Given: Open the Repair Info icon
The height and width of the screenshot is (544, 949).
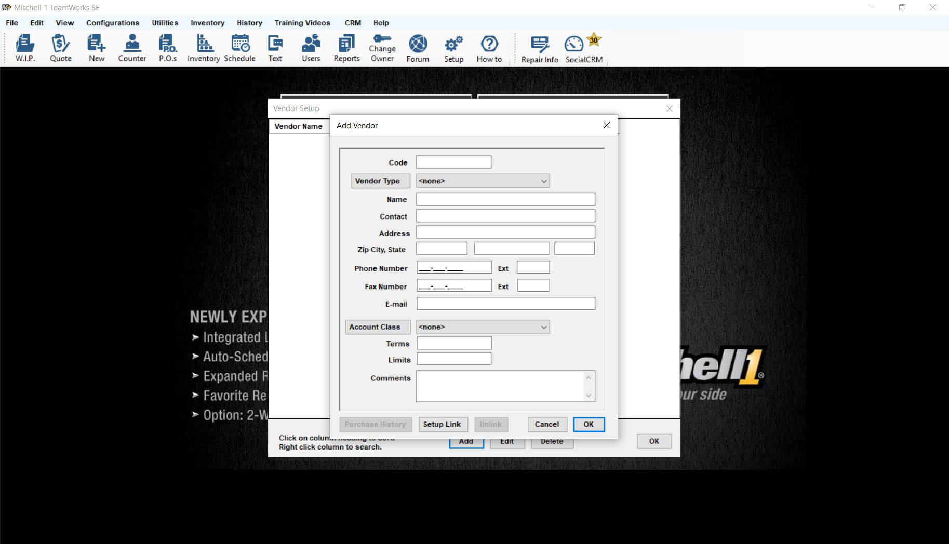Looking at the screenshot, I should [539, 48].
